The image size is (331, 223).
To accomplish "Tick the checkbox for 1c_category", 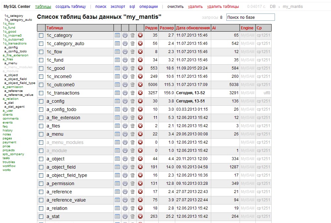I will (x=41, y=36).
